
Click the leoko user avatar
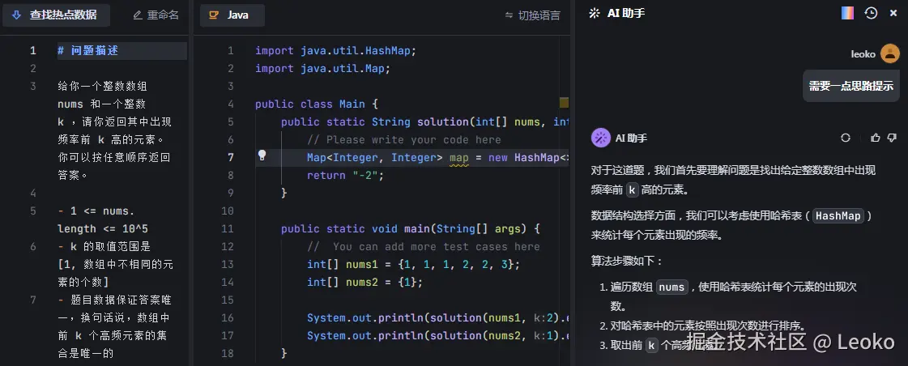pyautogui.click(x=890, y=54)
